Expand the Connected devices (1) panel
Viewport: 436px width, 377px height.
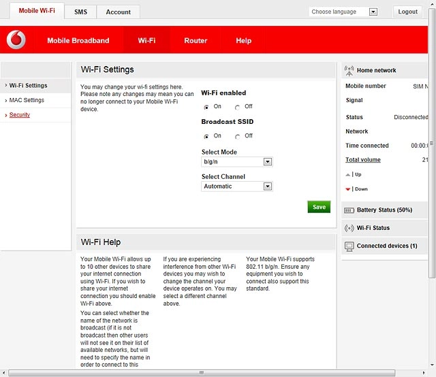tap(384, 246)
